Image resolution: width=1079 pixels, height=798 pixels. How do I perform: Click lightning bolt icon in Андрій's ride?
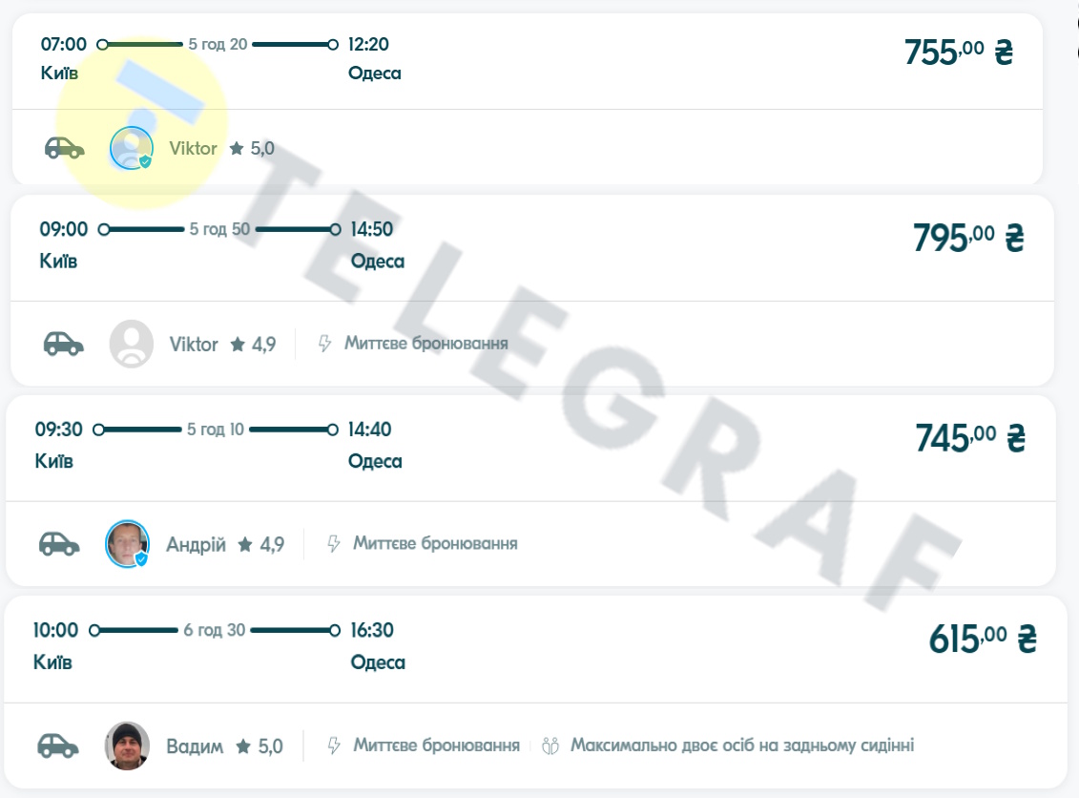point(334,543)
